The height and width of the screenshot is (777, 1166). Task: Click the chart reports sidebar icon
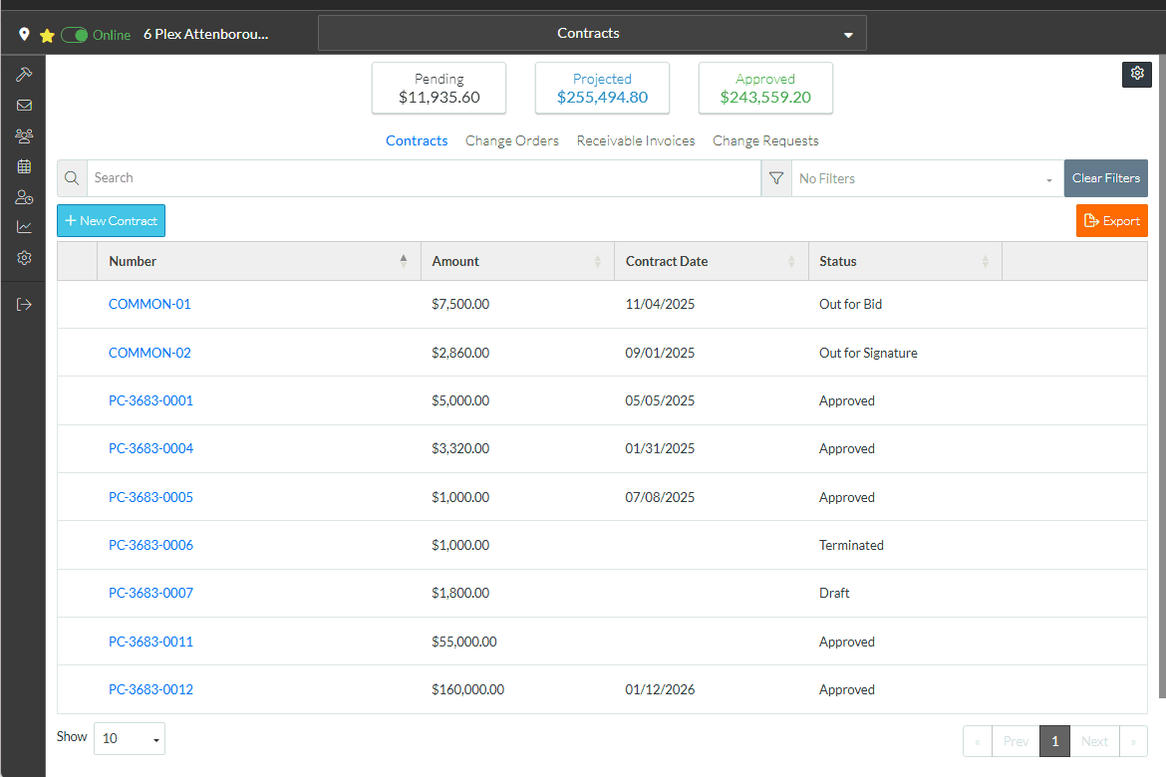pyautogui.click(x=24, y=227)
